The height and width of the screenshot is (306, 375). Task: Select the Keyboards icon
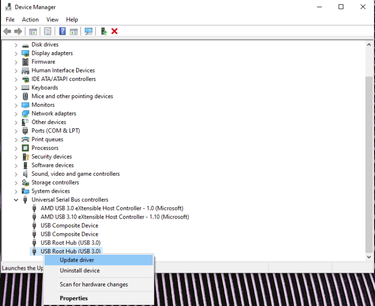coord(25,88)
